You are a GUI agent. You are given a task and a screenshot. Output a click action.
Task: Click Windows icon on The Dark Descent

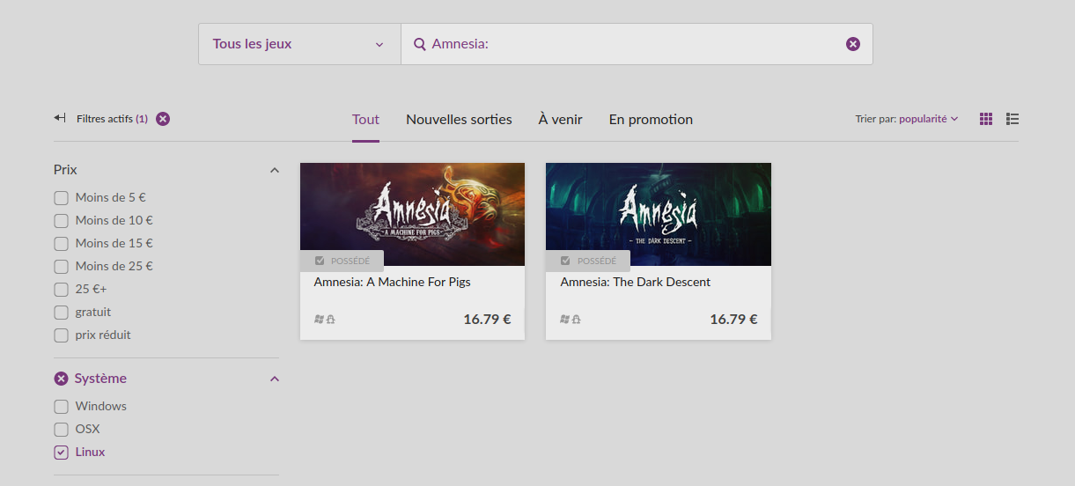click(564, 320)
